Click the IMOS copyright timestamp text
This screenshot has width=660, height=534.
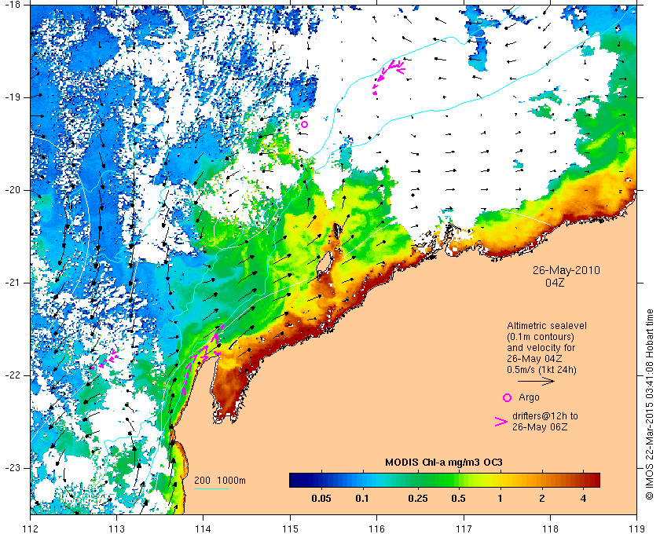pos(649,404)
